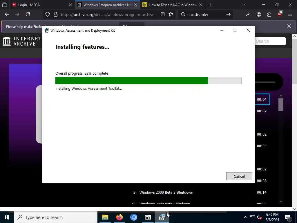Image resolution: width=297 pixels, height=223 pixels.
Task: Switch to How to Disable UAC tab
Action: [172, 5]
